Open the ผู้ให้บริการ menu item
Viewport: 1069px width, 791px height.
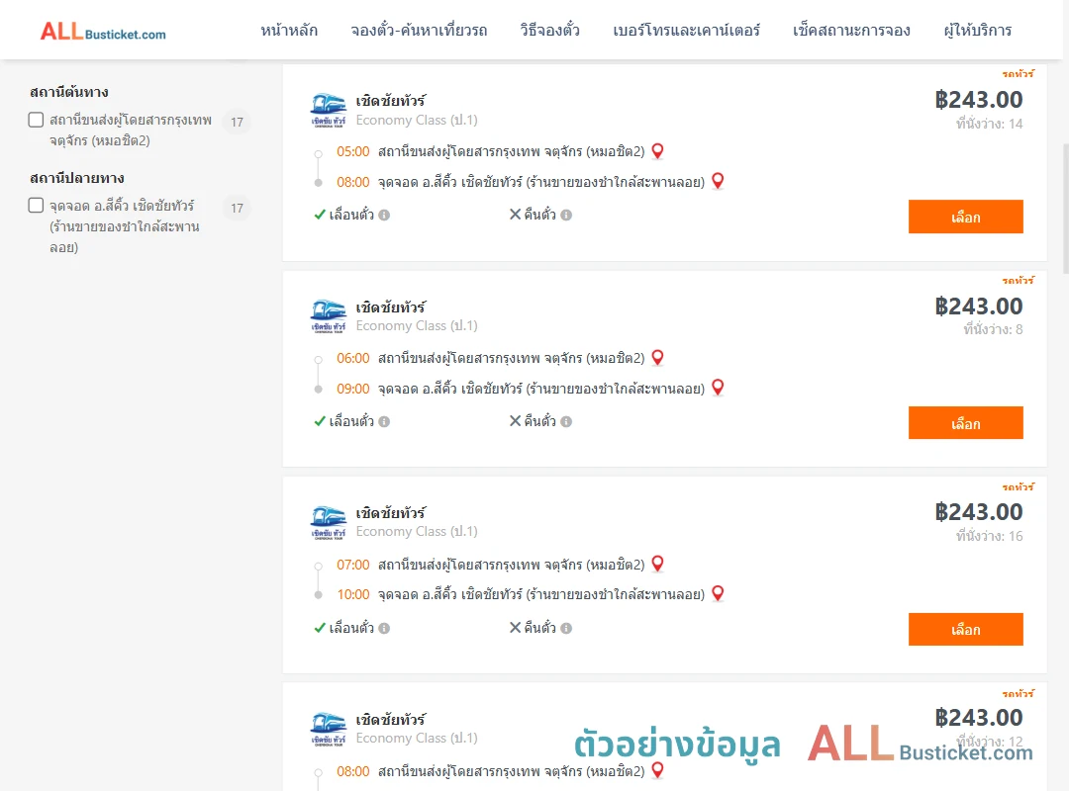coord(977,31)
